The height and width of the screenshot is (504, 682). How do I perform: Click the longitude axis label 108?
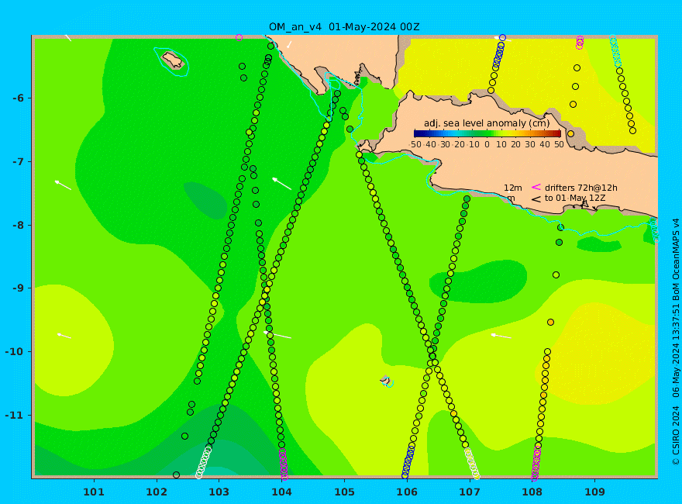[532, 492]
